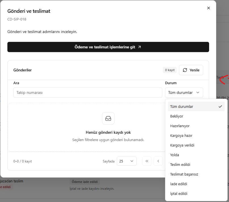Click the 0 kayıt badge

170,70
